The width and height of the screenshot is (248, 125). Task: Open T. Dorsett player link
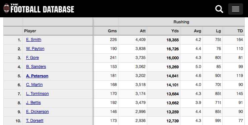(x=34, y=121)
